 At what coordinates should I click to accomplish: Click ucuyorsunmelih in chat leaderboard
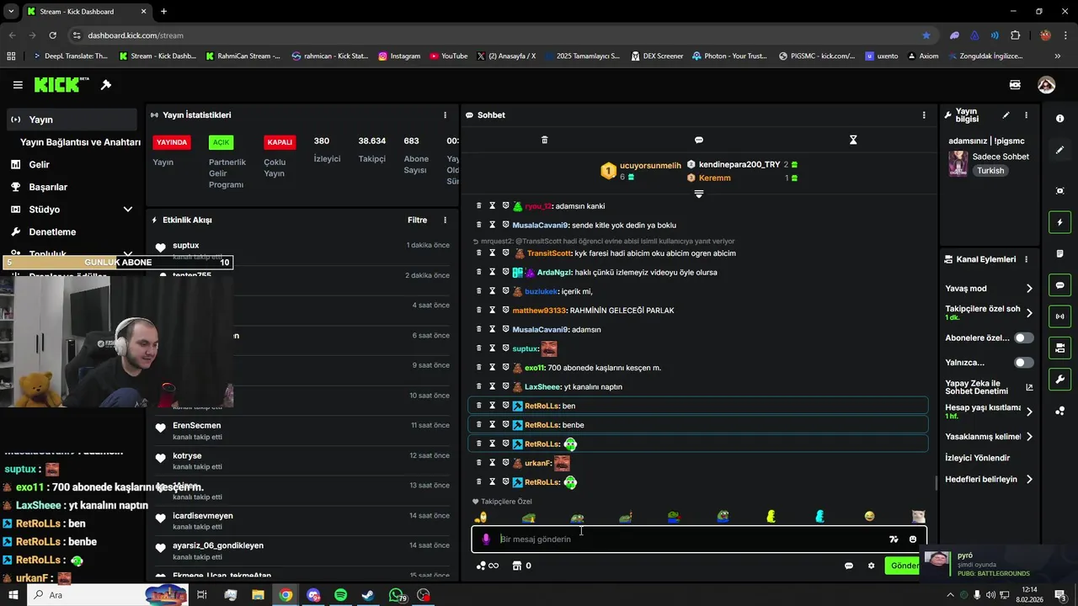pyautogui.click(x=650, y=166)
